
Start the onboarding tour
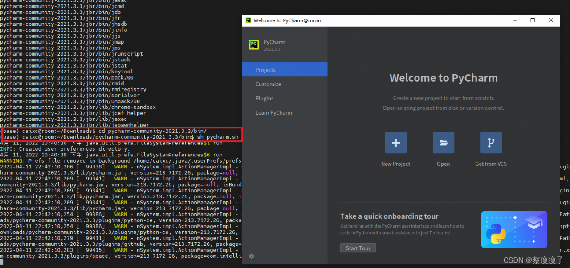(x=358, y=248)
